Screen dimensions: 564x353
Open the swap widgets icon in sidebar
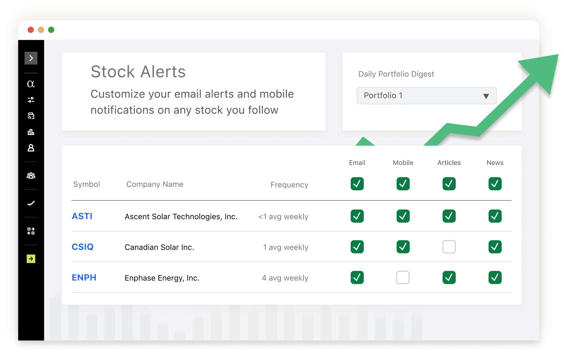point(31,231)
